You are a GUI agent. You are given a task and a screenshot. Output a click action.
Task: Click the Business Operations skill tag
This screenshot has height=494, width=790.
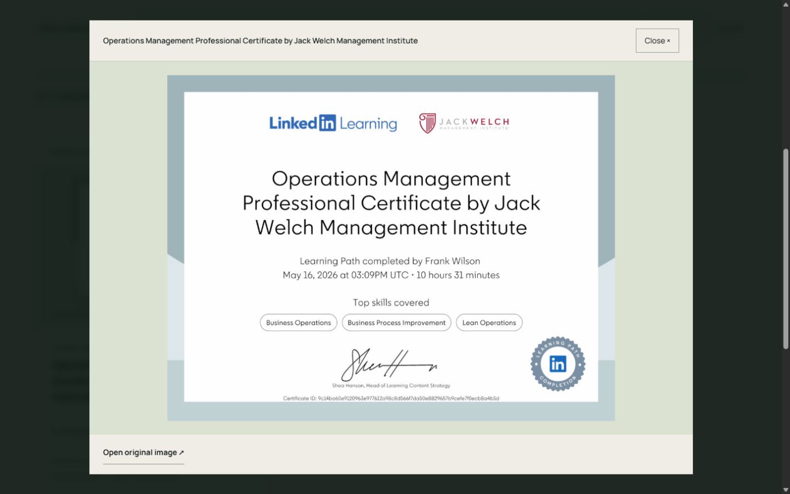pyautogui.click(x=298, y=323)
